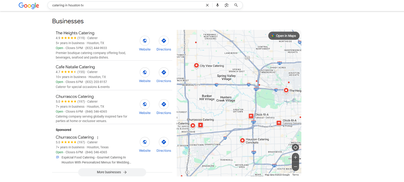Click the Sponsored label

point(63,130)
